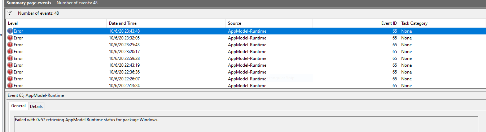Click error icon for 23:25:43 event
Image resolution: width=486 pixels, height=132 pixels.
[x=10, y=45]
